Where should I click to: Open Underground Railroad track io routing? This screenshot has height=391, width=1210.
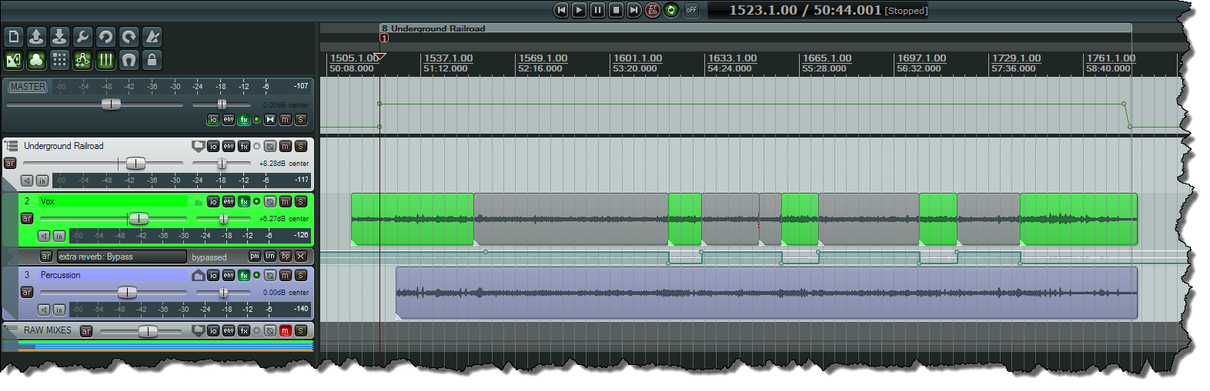click(x=213, y=146)
